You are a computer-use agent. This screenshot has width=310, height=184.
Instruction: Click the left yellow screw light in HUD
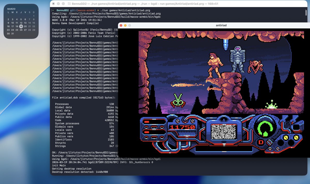[x=286, y=137]
